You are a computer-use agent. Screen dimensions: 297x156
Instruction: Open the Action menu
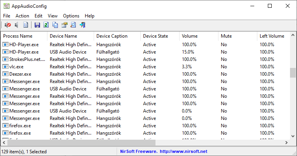pyautogui.click(x=22, y=16)
